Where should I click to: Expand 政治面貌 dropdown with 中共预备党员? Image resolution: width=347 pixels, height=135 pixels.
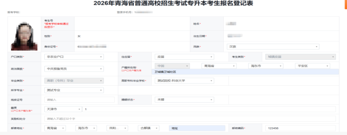coord(74,69)
